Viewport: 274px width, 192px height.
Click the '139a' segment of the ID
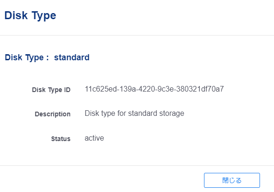pyautogui.click(x=128, y=89)
